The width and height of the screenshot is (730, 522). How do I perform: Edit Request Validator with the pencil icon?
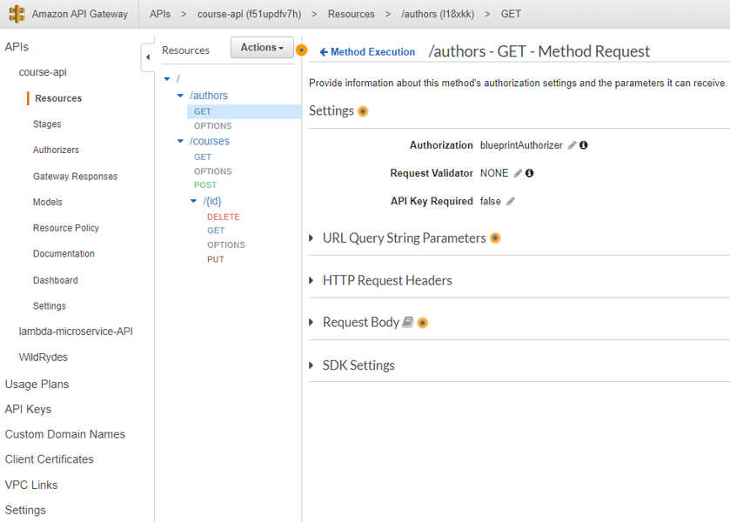(x=518, y=173)
